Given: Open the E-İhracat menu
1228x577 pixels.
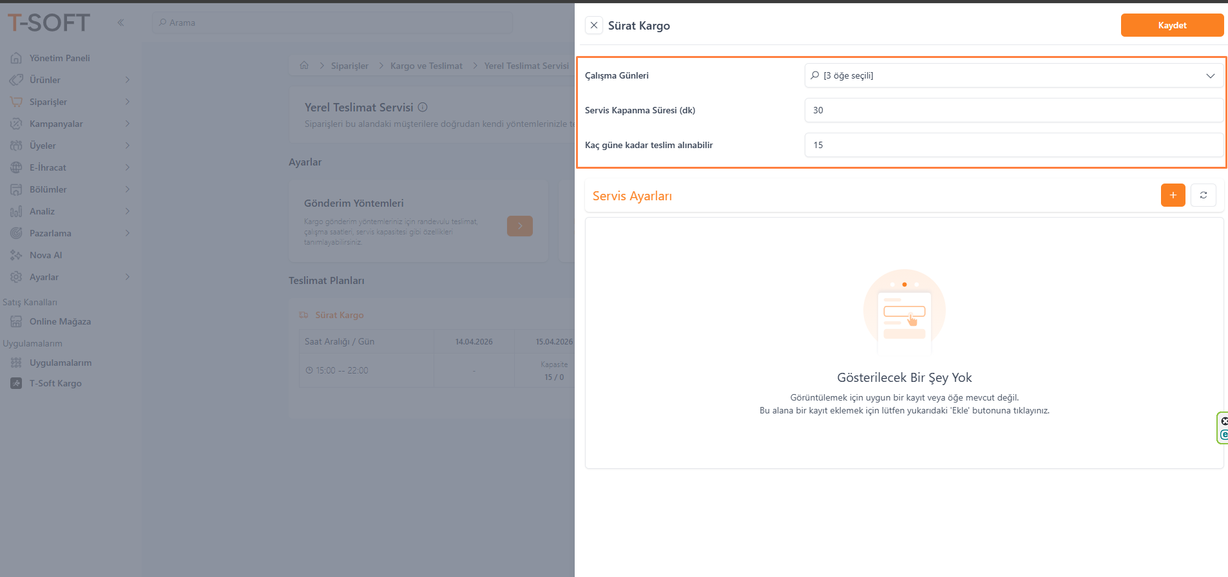Looking at the screenshot, I should pyautogui.click(x=70, y=167).
